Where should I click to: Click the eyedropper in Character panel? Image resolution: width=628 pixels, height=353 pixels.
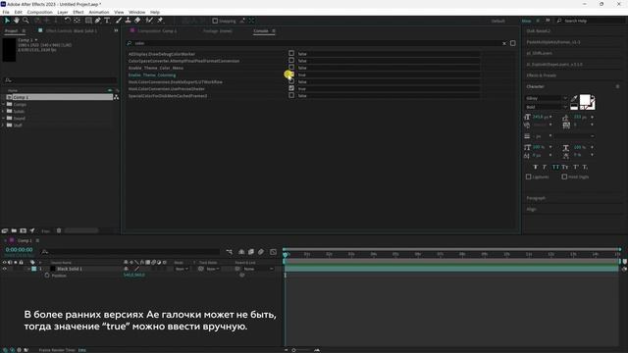[574, 98]
